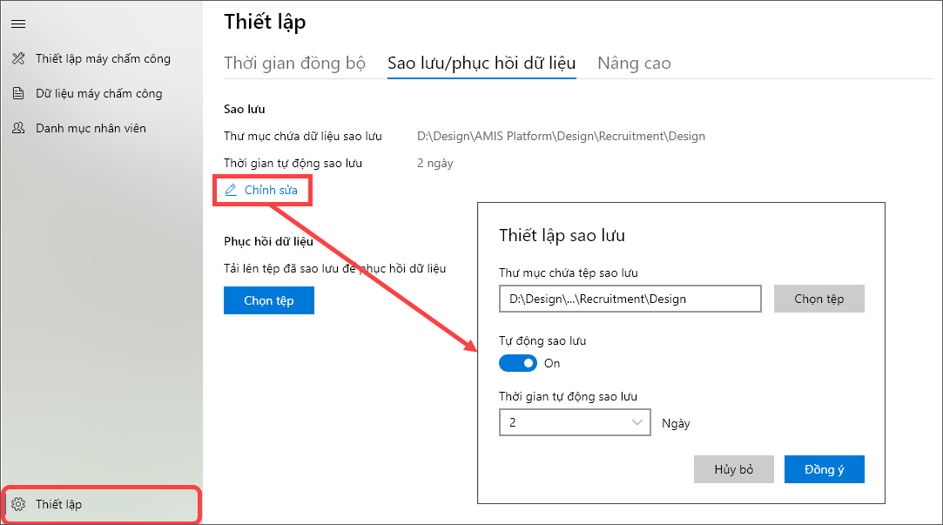This screenshot has height=525, width=943.
Task: Click the Danh mục nhân viên people icon
Action: pyautogui.click(x=18, y=128)
